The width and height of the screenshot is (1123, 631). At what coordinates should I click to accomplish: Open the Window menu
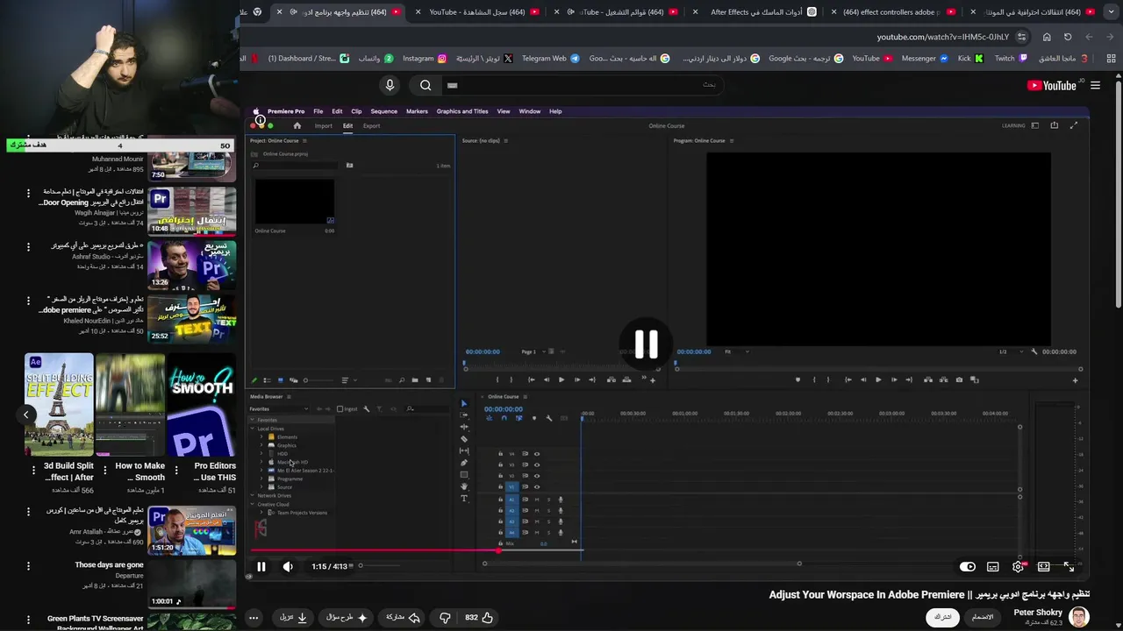point(529,111)
